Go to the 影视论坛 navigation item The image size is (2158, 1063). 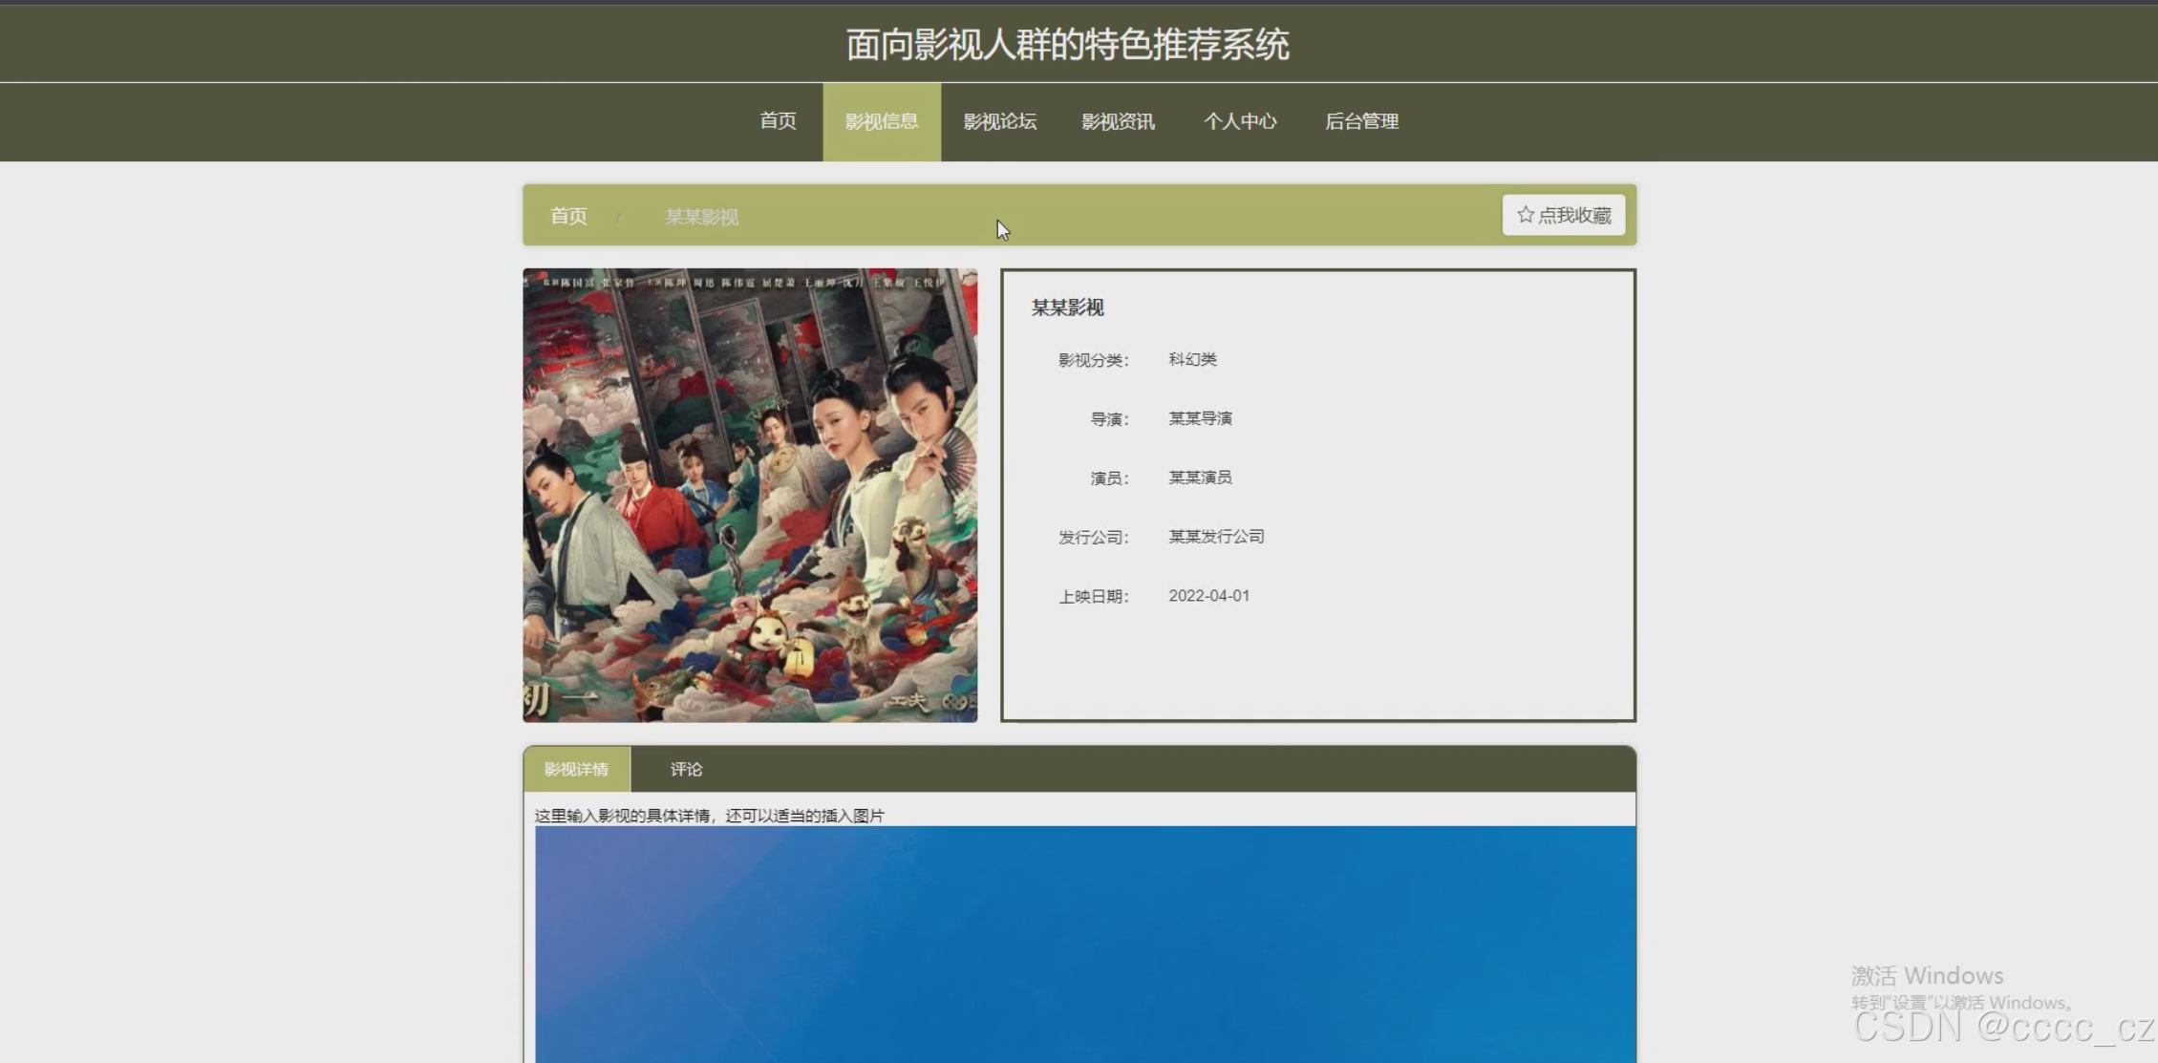999,121
